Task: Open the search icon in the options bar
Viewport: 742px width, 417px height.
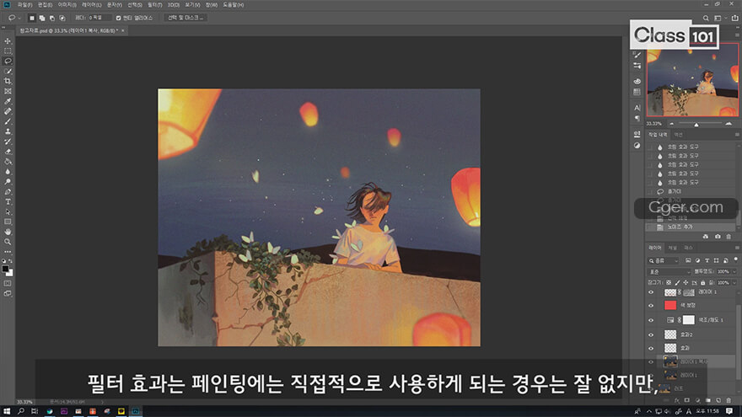Action: pyautogui.click(x=706, y=18)
